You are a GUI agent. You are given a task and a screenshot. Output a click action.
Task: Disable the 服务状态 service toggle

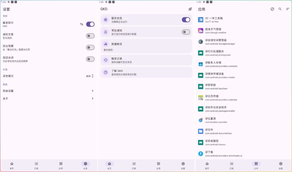click(x=186, y=20)
